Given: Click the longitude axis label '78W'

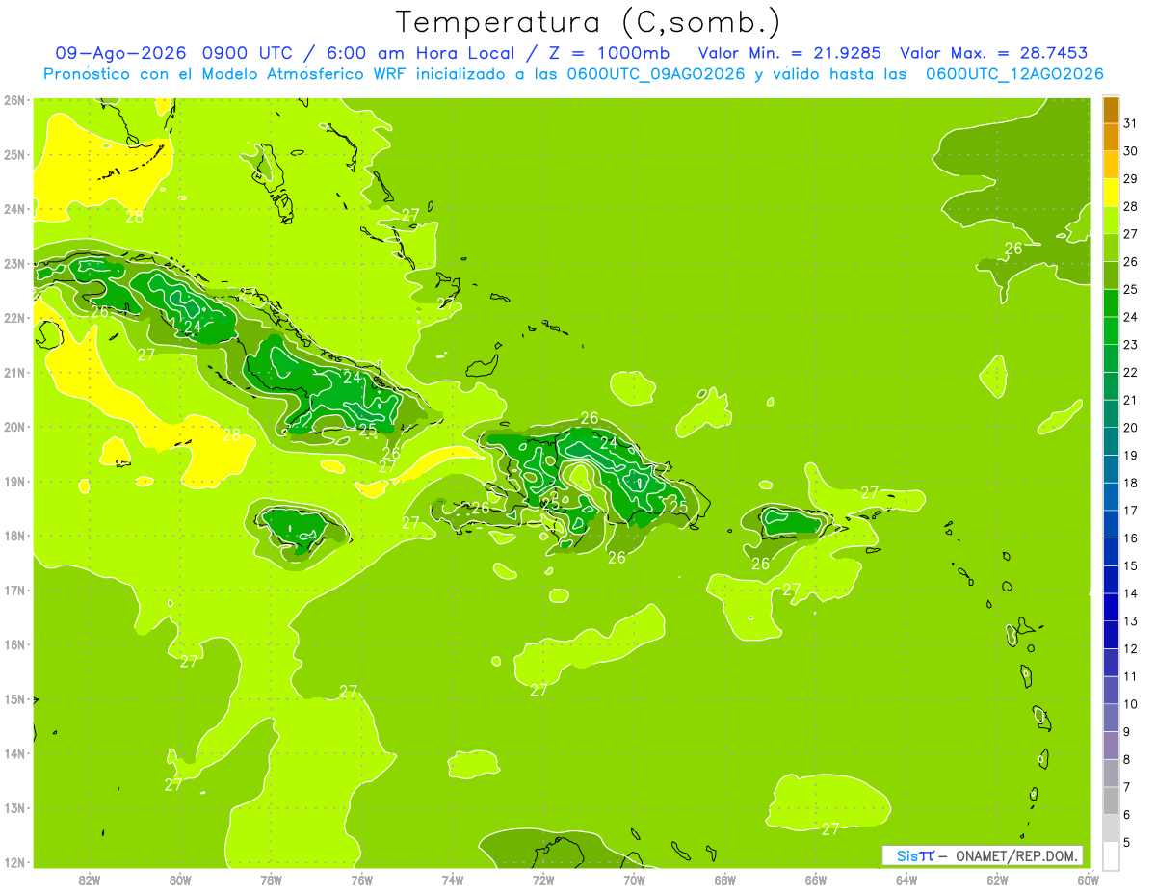Looking at the screenshot, I should click(272, 880).
